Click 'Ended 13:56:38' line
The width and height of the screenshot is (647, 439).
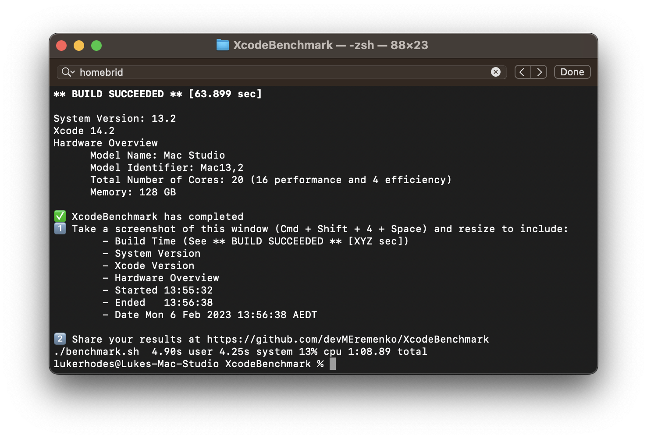point(157,302)
